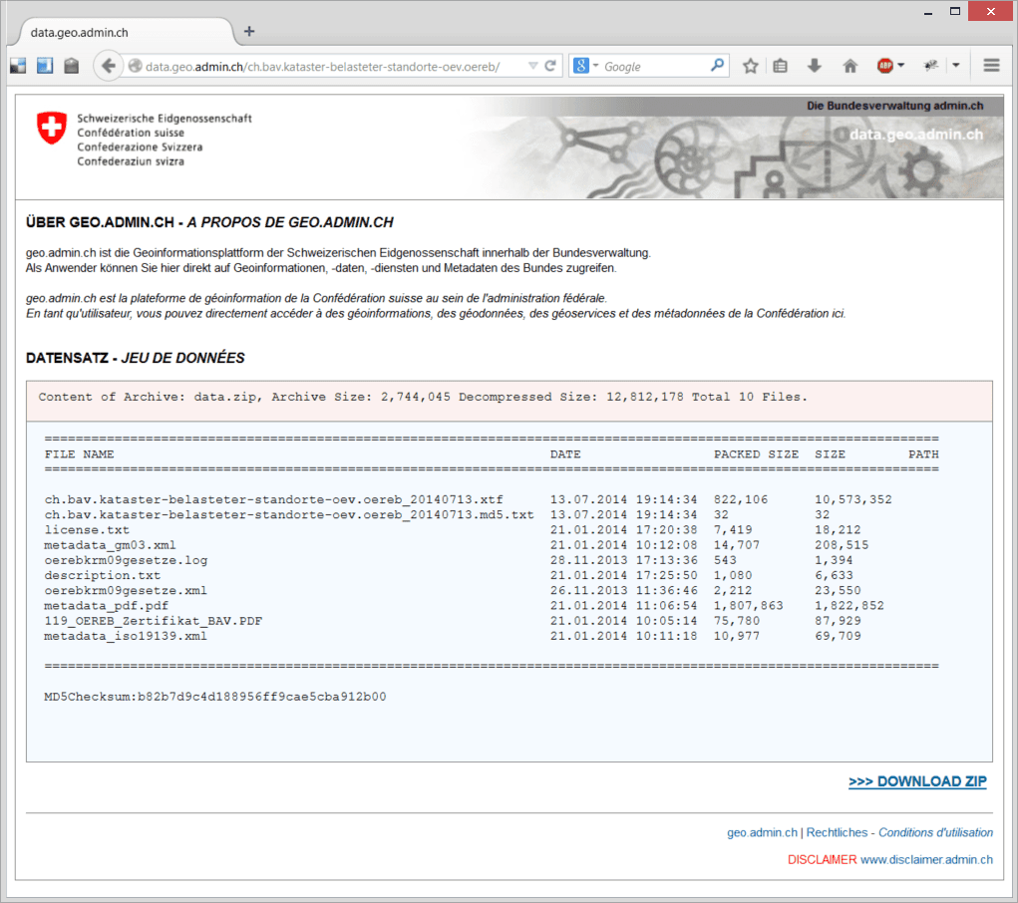Click the Swiss Confederation coat of arms logo
Viewport: 1018px width, 903px height.
point(50,127)
